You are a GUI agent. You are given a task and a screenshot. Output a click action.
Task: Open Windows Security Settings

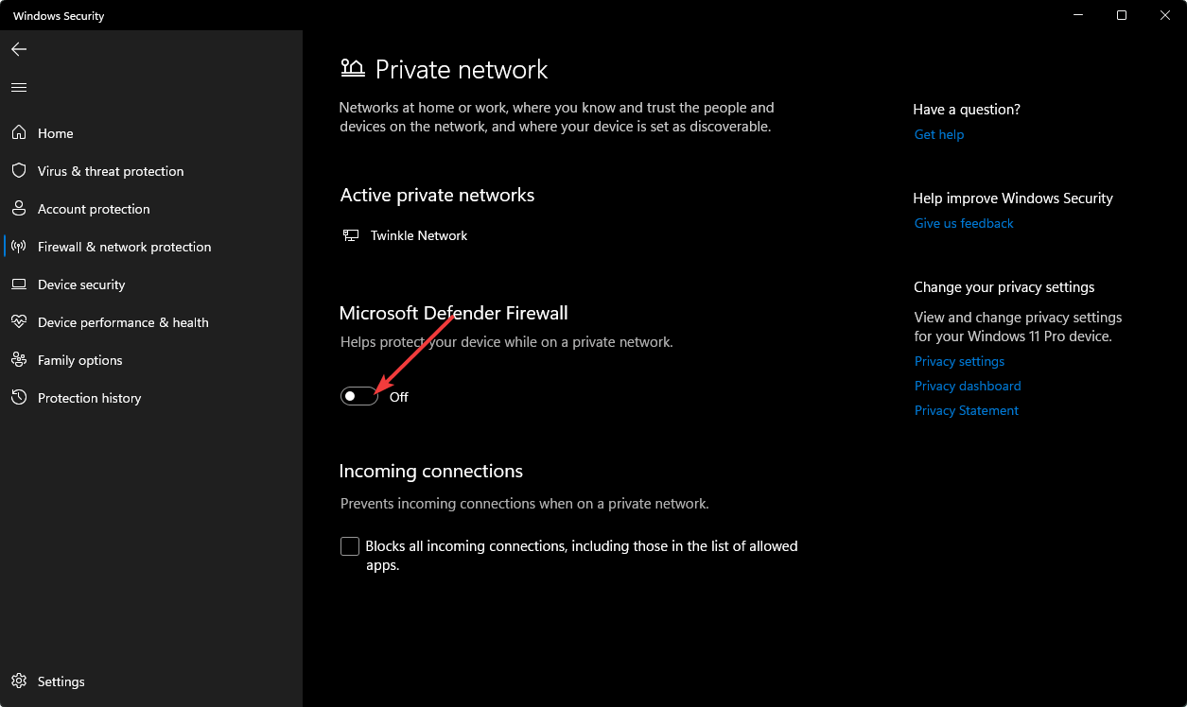click(61, 681)
